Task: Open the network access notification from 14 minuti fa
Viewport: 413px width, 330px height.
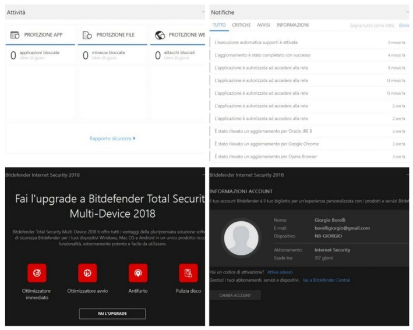Action: coord(309,80)
